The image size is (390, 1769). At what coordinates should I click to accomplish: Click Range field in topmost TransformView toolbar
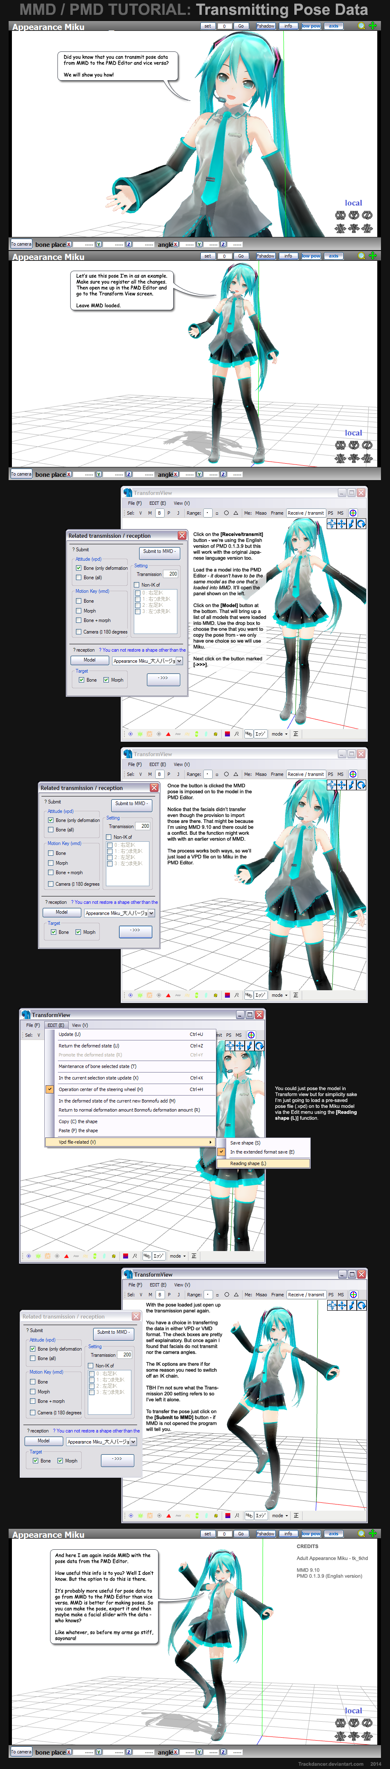tap(208, 513)
